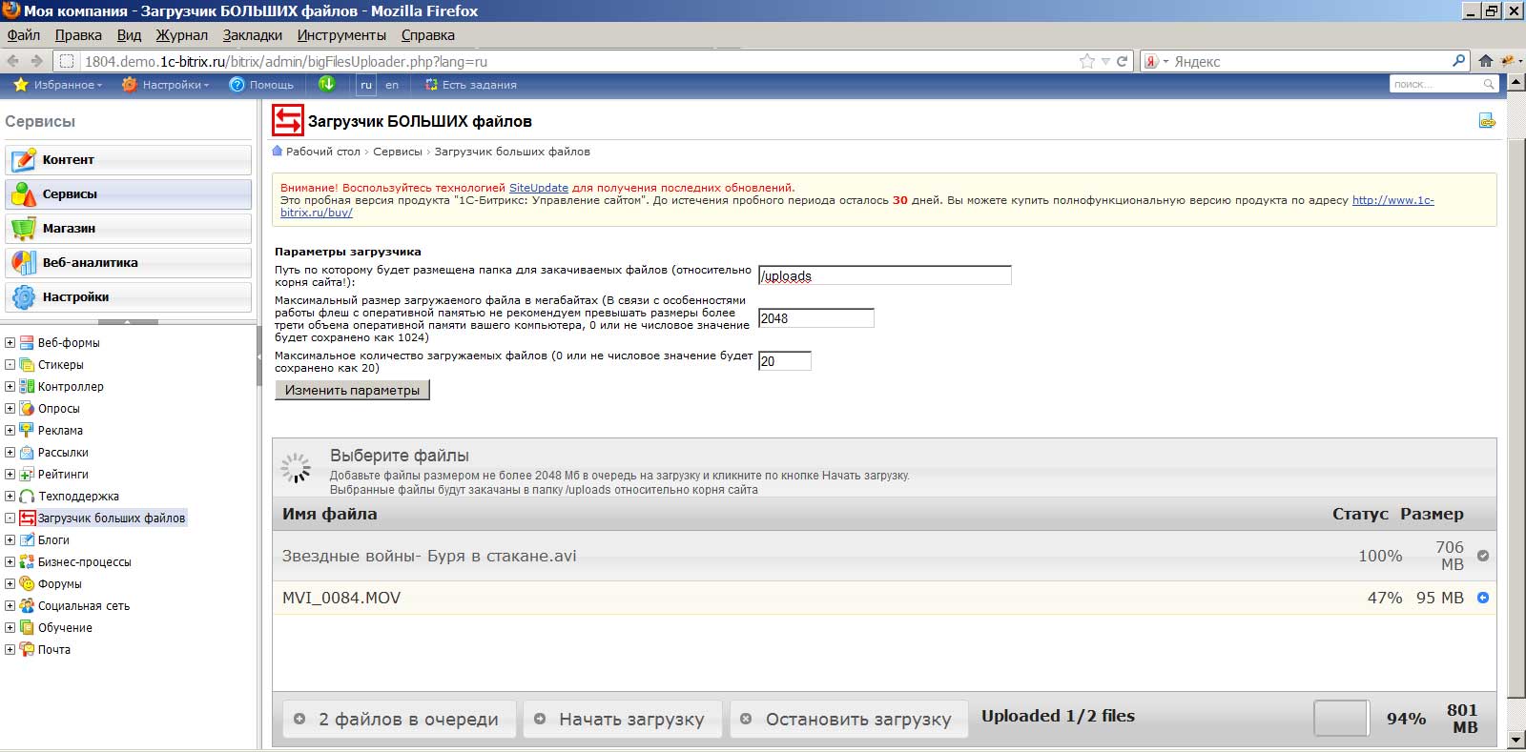This screenshot has height=752, width=1526.
Task: Select the ru language toggle
Action: pyautogui.click(x=366, y=85)
